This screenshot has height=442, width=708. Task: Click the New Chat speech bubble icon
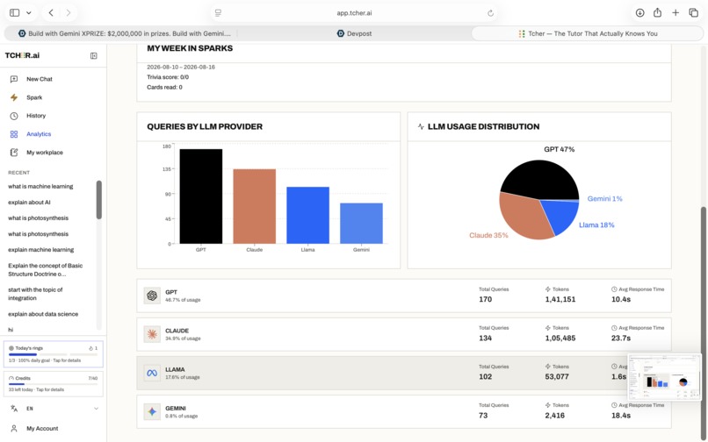click(x=14, y=79)
